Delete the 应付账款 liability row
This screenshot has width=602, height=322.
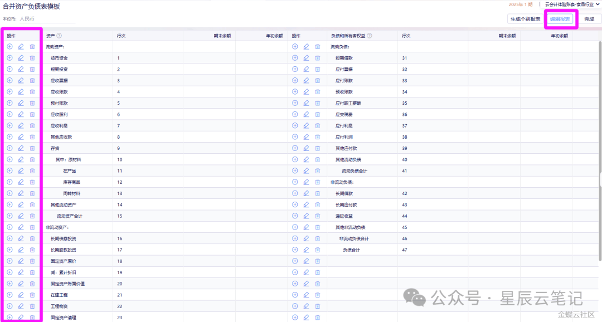(x=318, y=80)
